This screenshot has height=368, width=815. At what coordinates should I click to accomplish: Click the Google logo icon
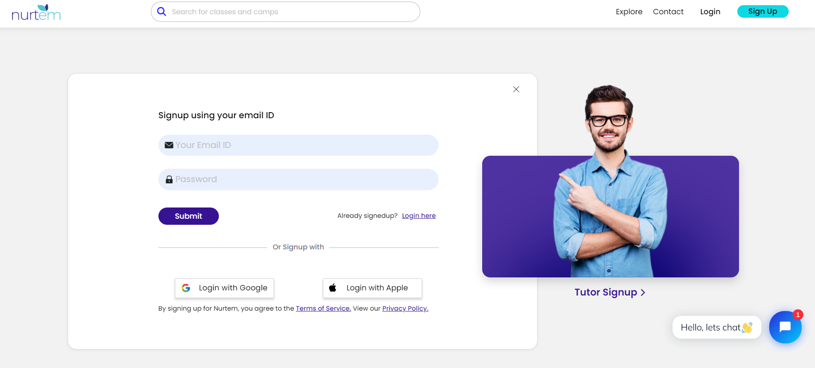(186, 288)
